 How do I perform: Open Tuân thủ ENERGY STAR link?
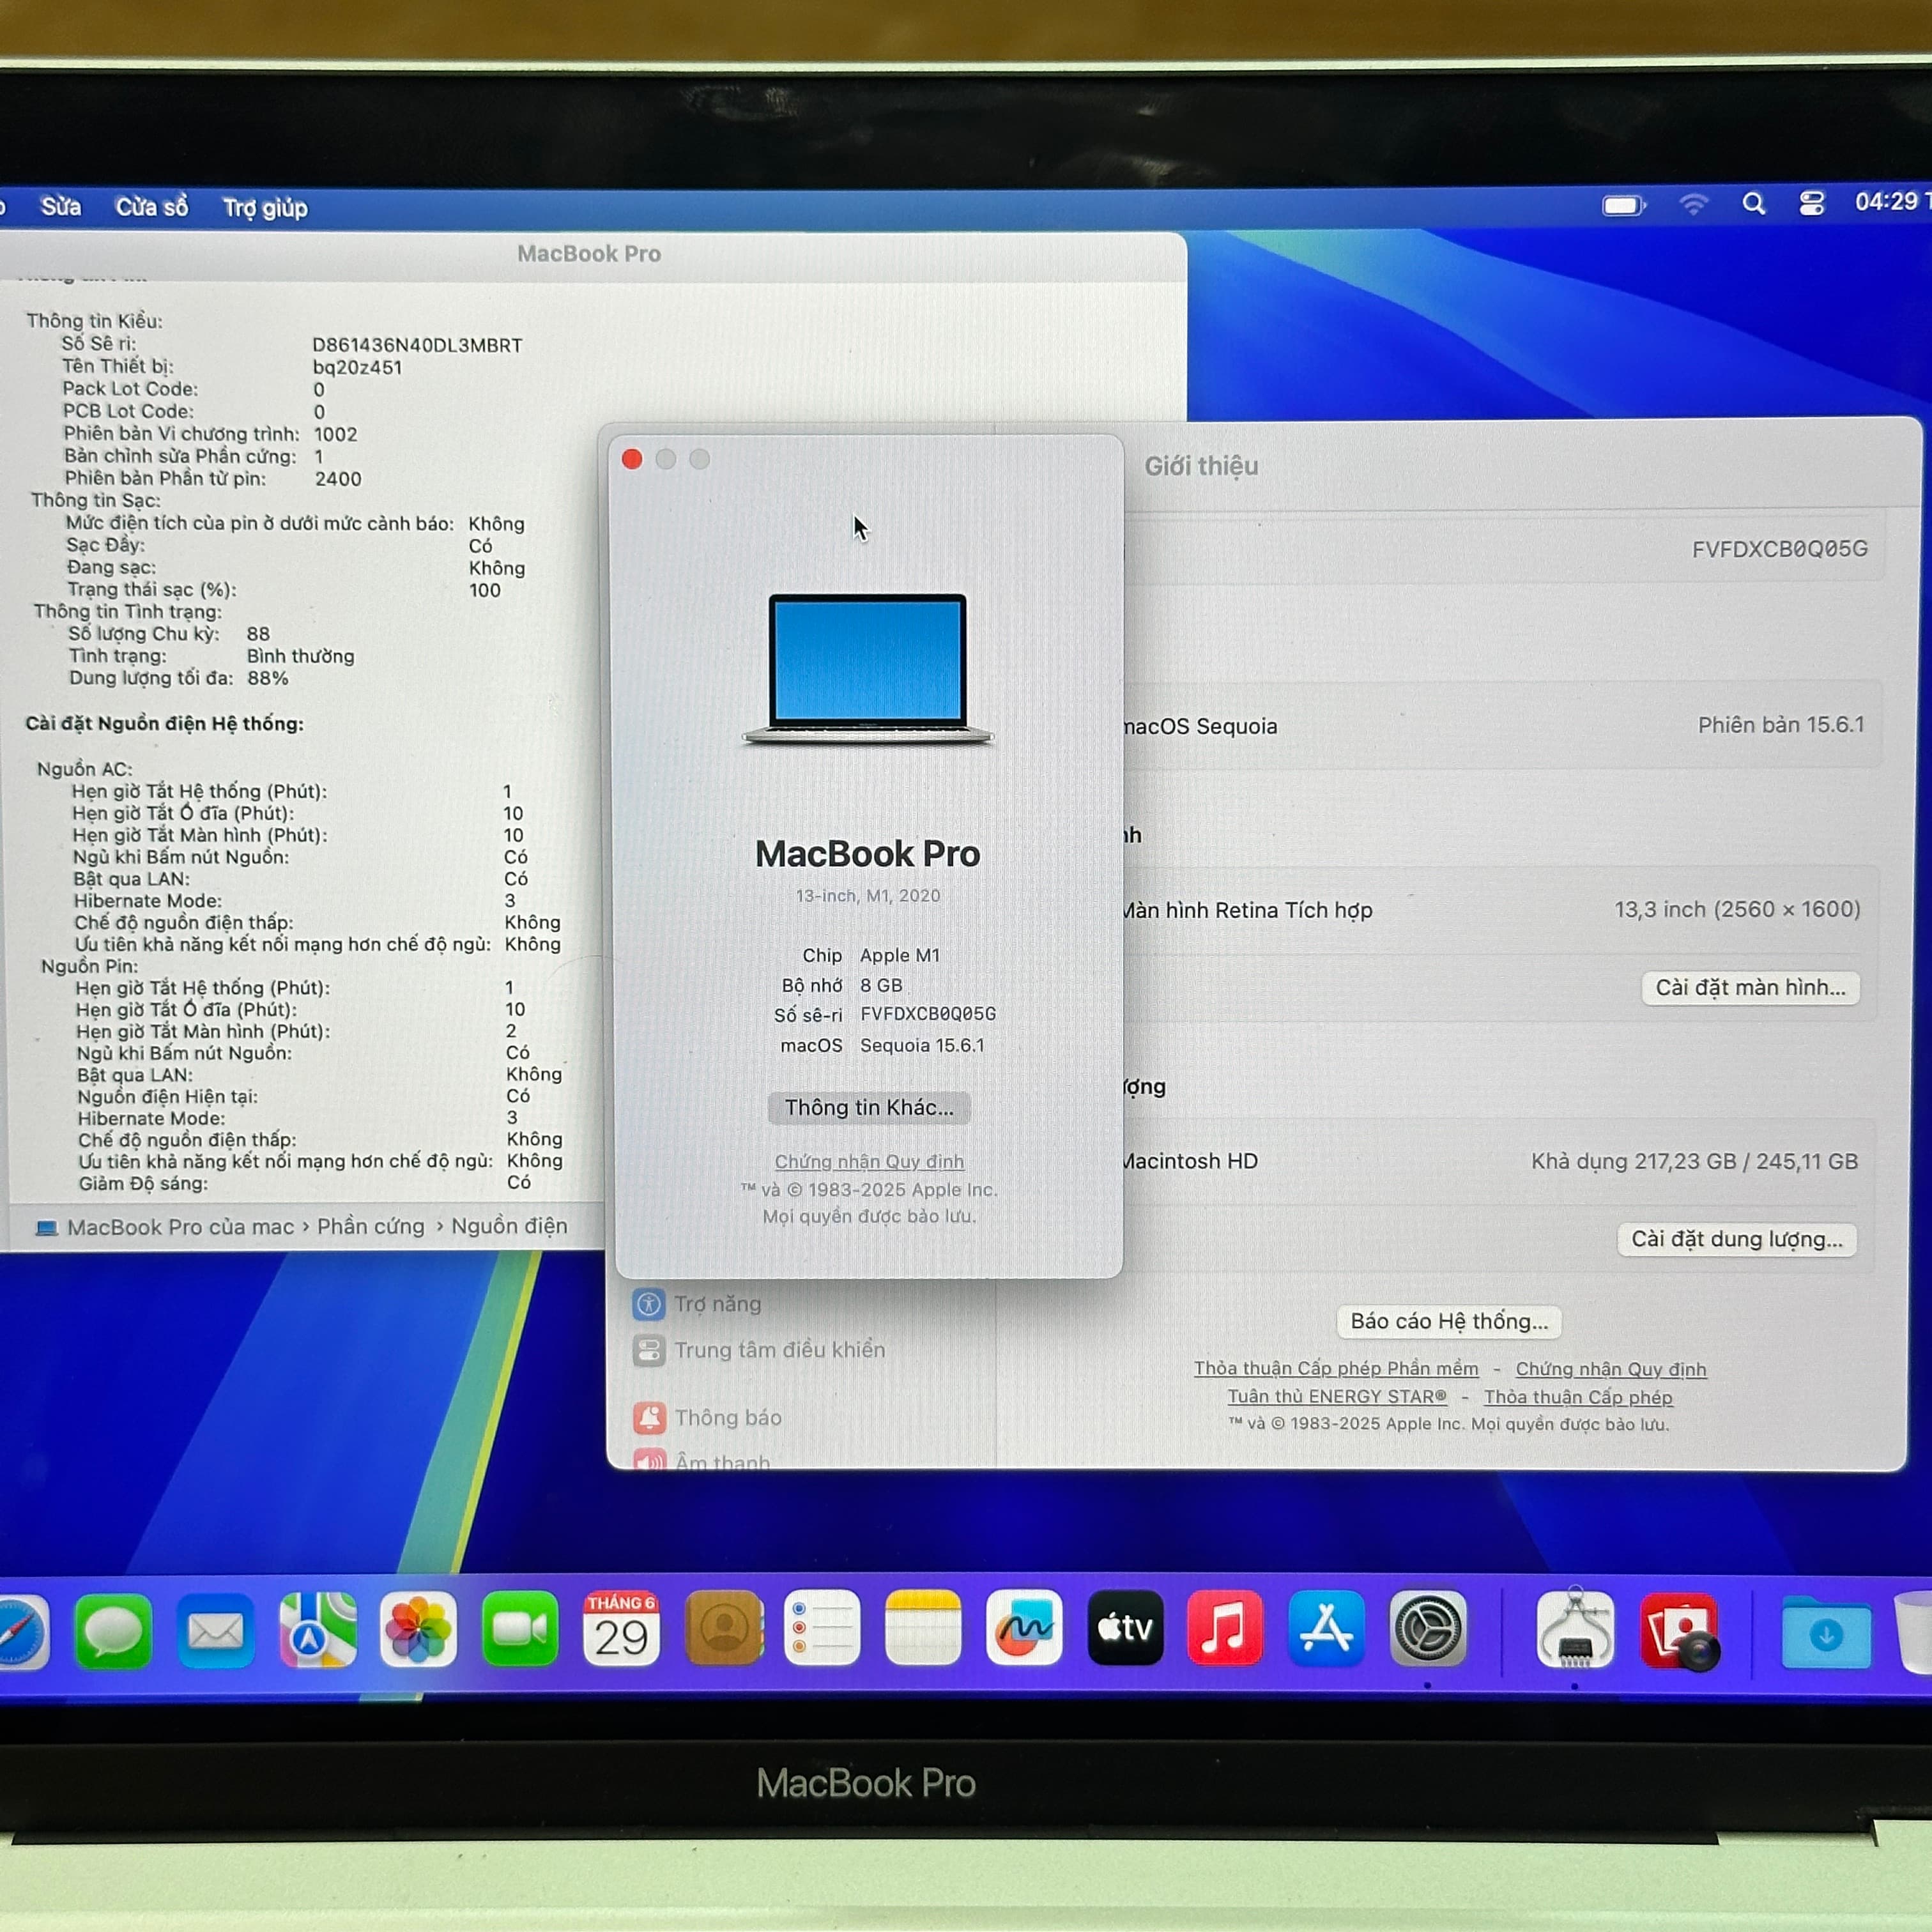click(x=1337, y=1397)
